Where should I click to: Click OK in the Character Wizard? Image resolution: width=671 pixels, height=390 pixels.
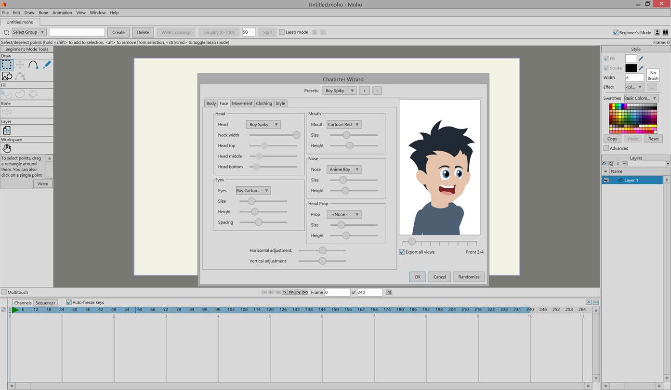(417, 277)
